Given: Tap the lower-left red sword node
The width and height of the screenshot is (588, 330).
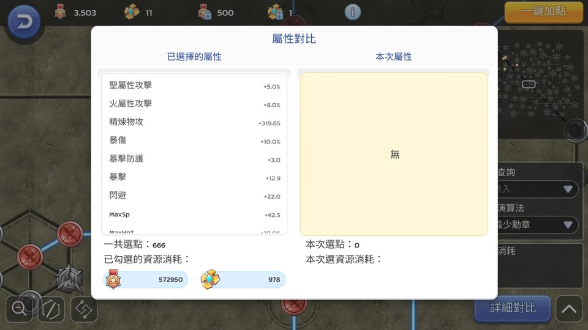Looking at the screenshot, I should coord(29,257).
